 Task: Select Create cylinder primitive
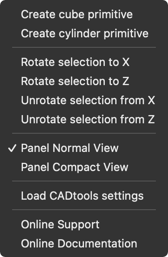click(x=84, y=33)
